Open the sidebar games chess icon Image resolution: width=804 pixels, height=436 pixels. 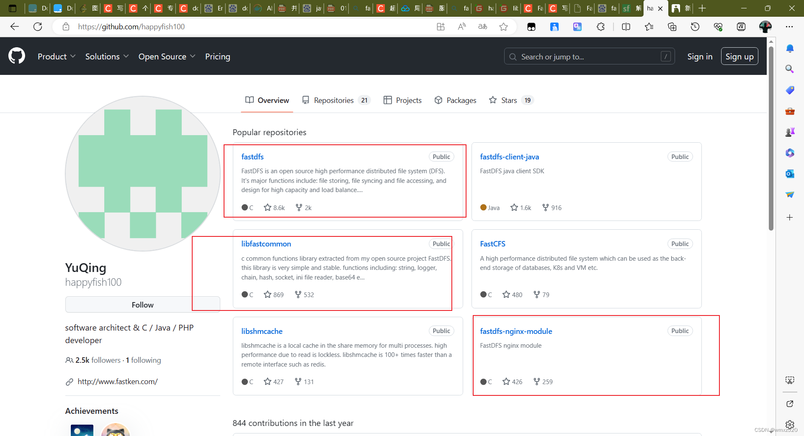click(x=790, y=132)
